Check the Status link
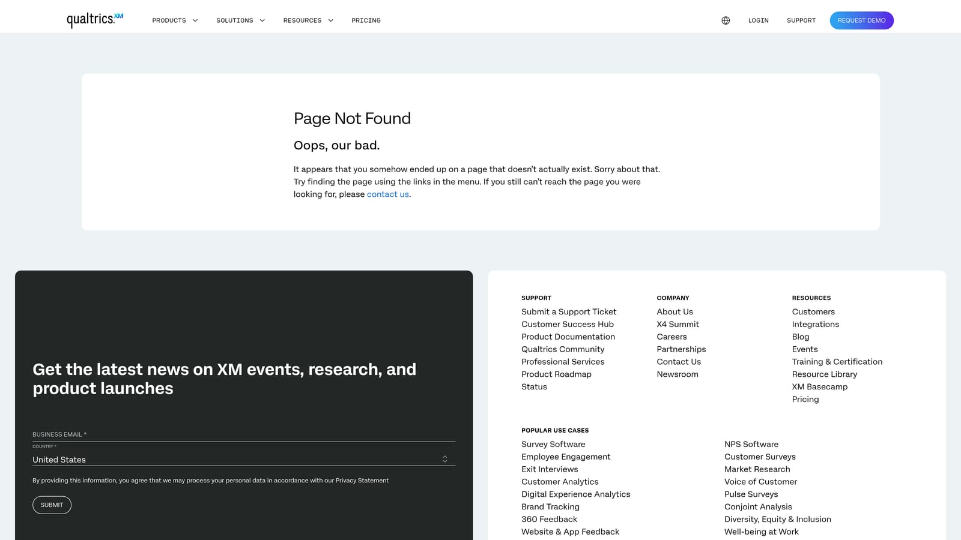Image resolution: width=961 pixels, height=540 pixels. point(534,387)
